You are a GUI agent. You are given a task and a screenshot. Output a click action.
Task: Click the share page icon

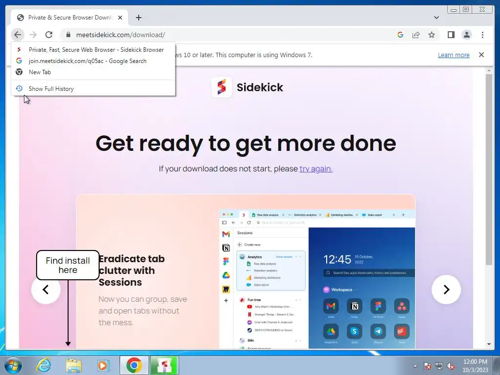(x=416, y=35)
